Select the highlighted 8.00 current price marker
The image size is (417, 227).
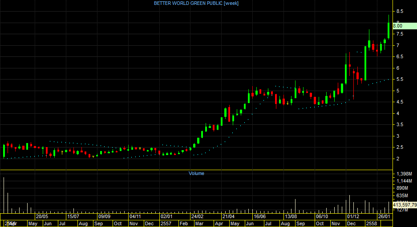(405, 26)
